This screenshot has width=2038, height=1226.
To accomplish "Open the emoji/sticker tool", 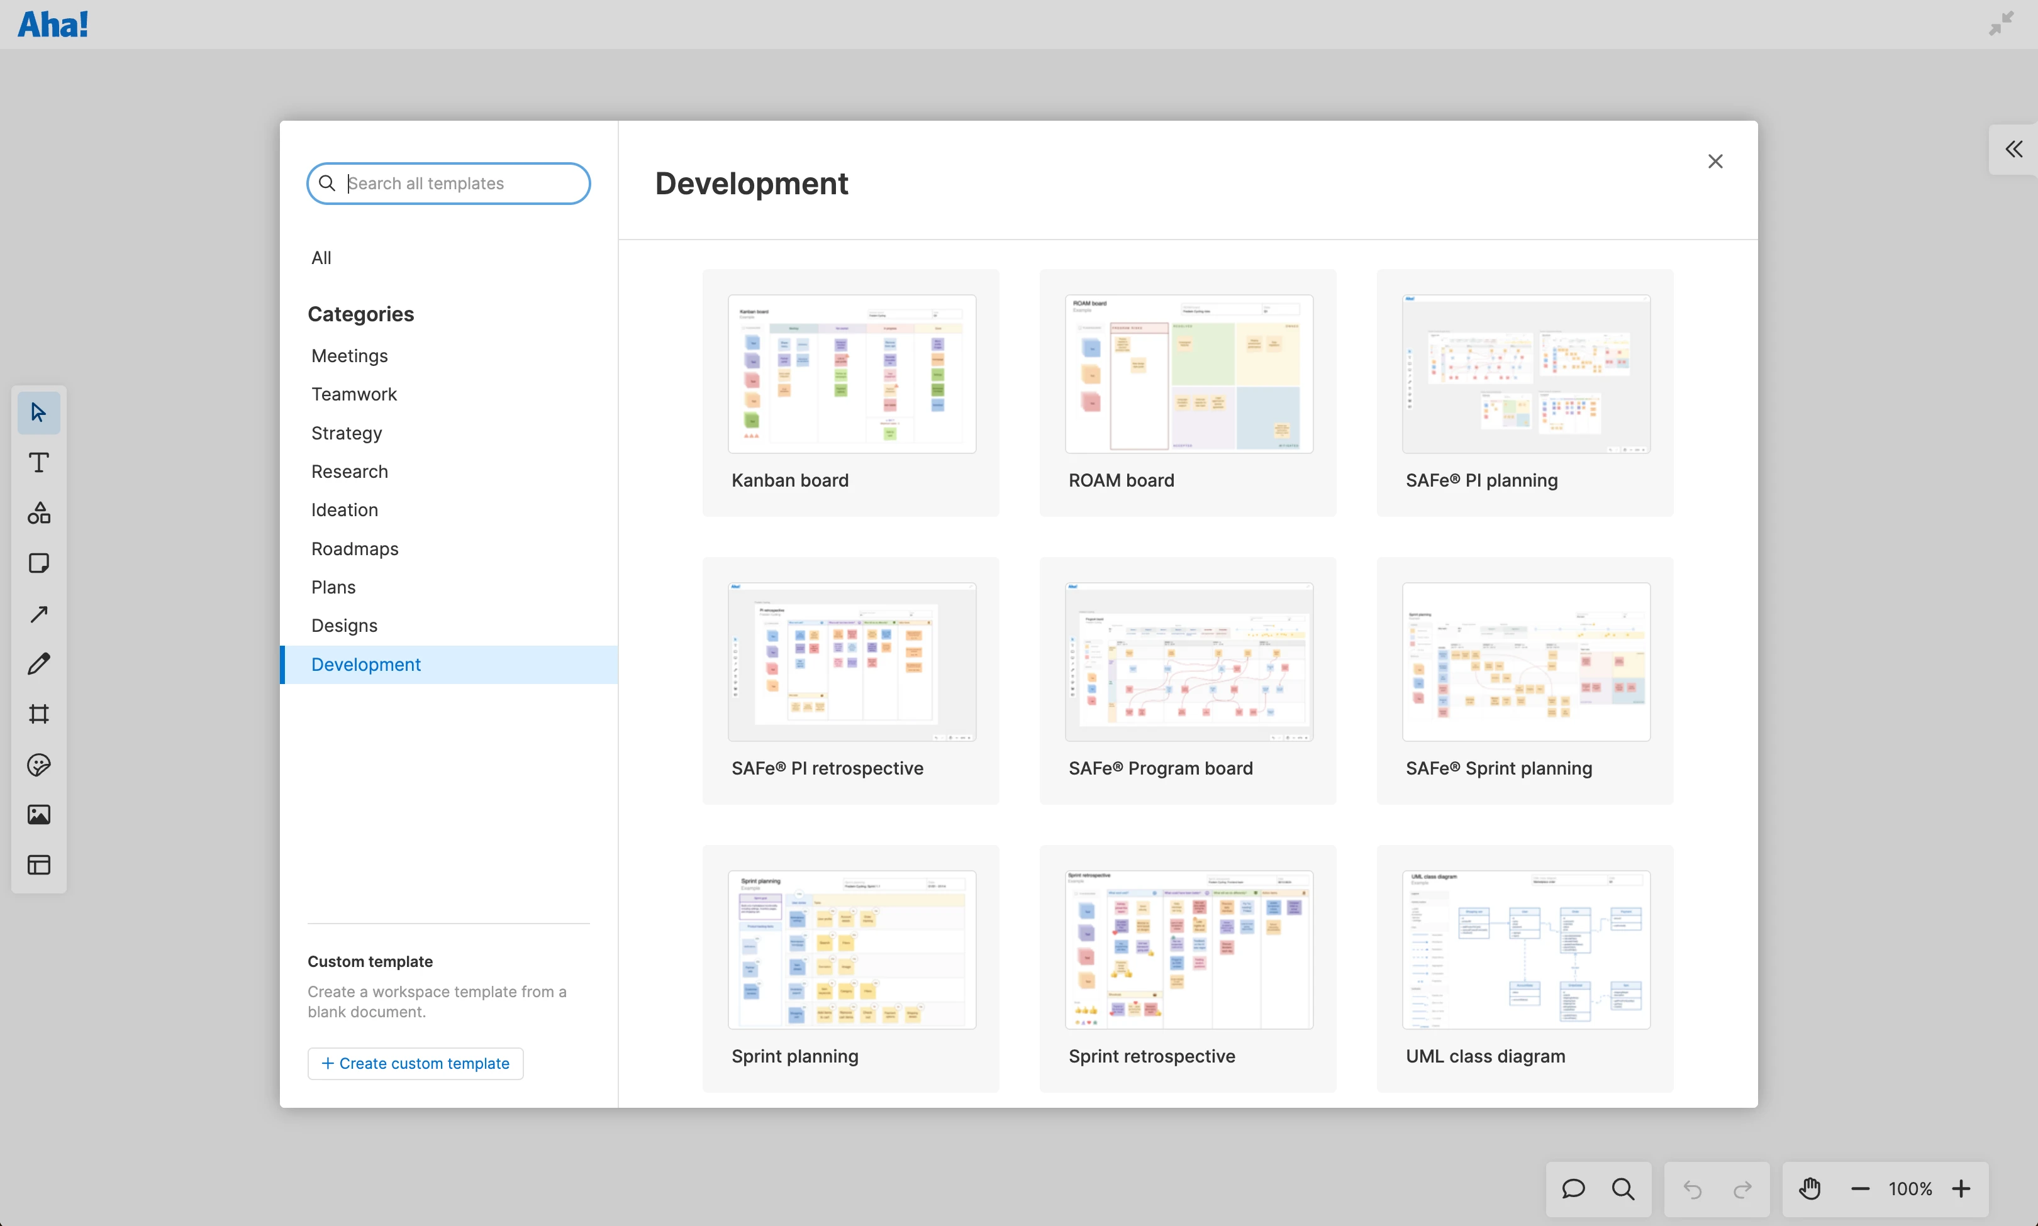I will tap(38, 765).
